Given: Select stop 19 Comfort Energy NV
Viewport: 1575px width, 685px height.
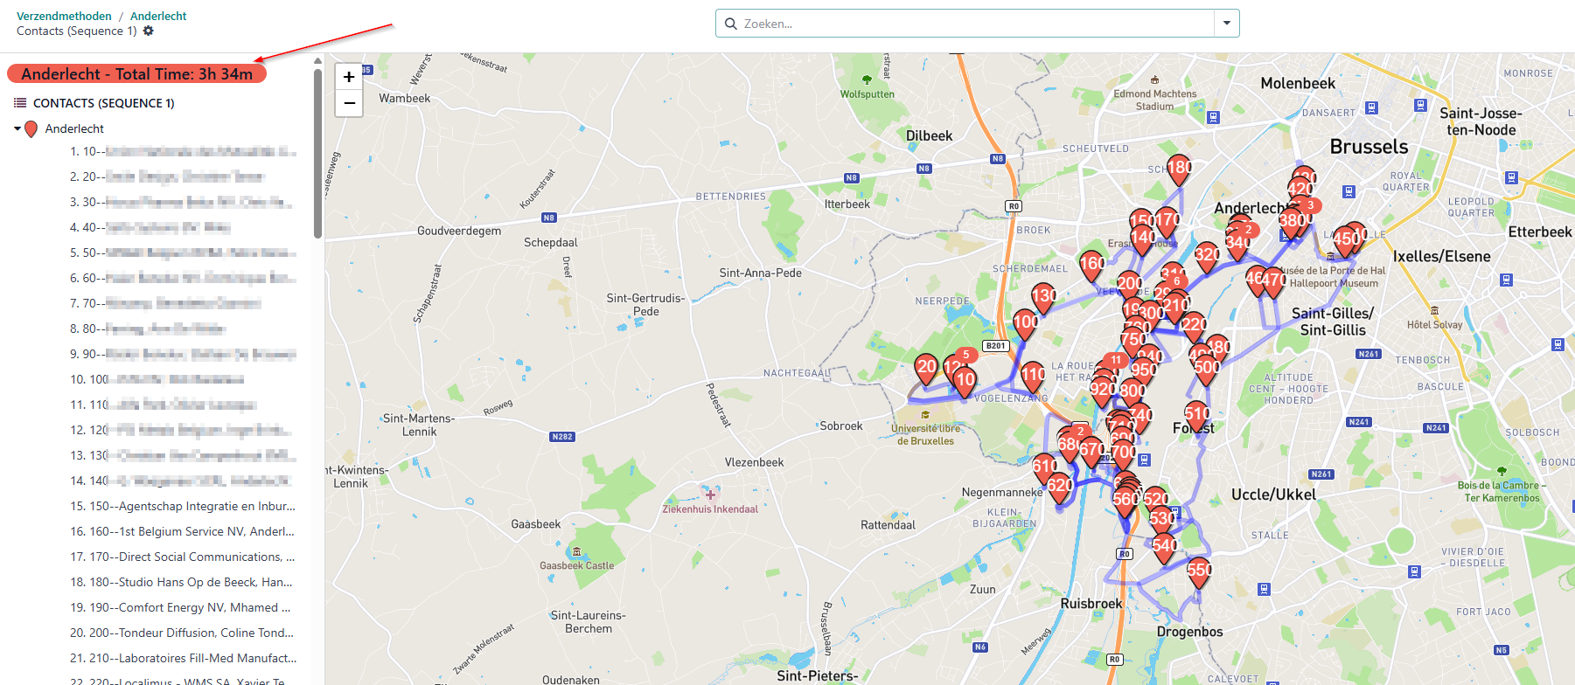Looking at the screenshot, I should click(x=180, y=607).
